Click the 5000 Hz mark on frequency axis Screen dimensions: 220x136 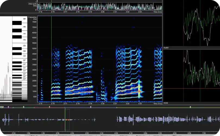coord(34,48)
